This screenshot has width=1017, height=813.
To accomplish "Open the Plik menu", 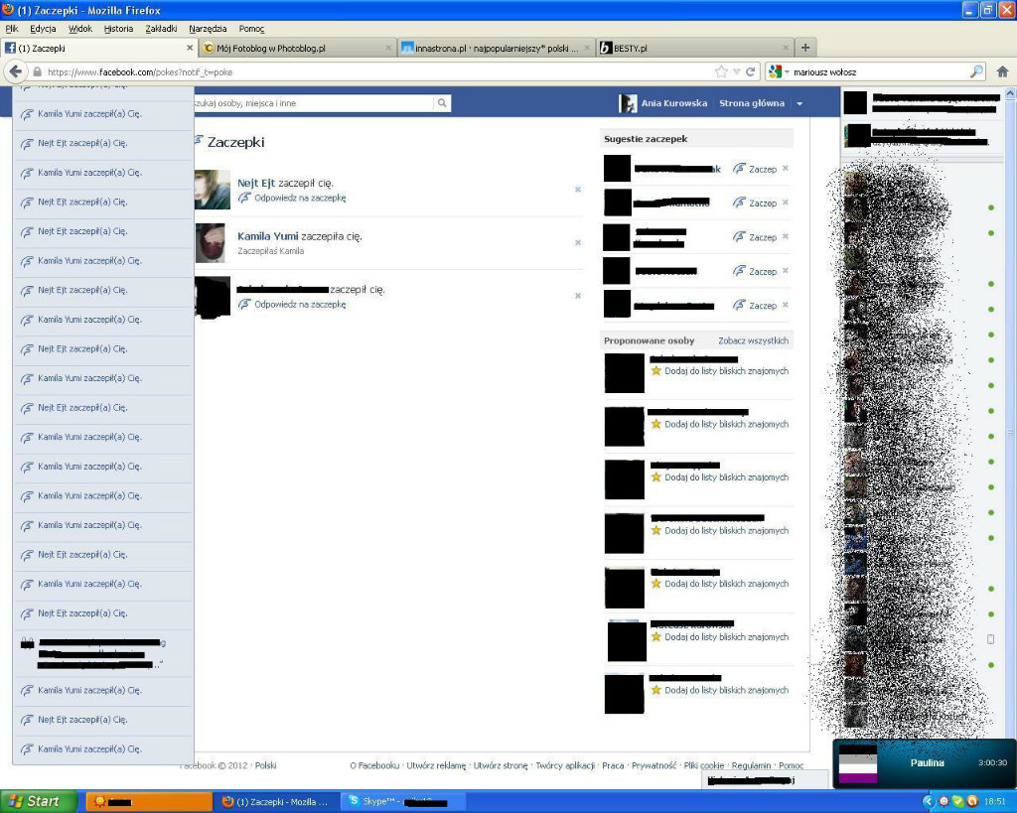I will tap(12, 29).
